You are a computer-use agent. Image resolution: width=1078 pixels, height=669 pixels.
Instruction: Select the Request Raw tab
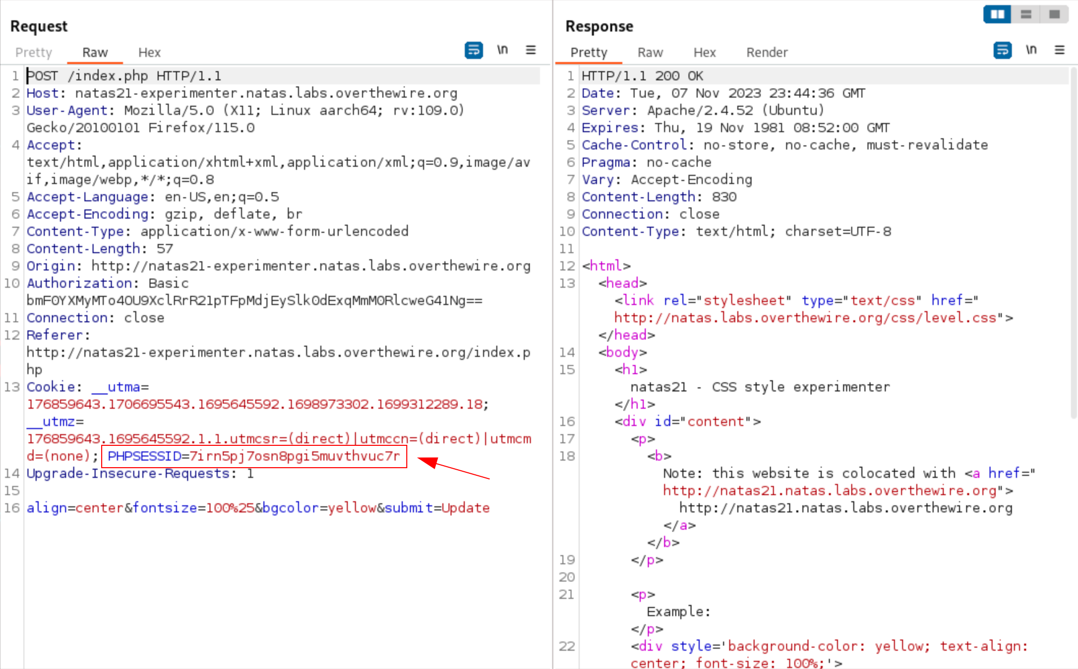tap(95, 52)
